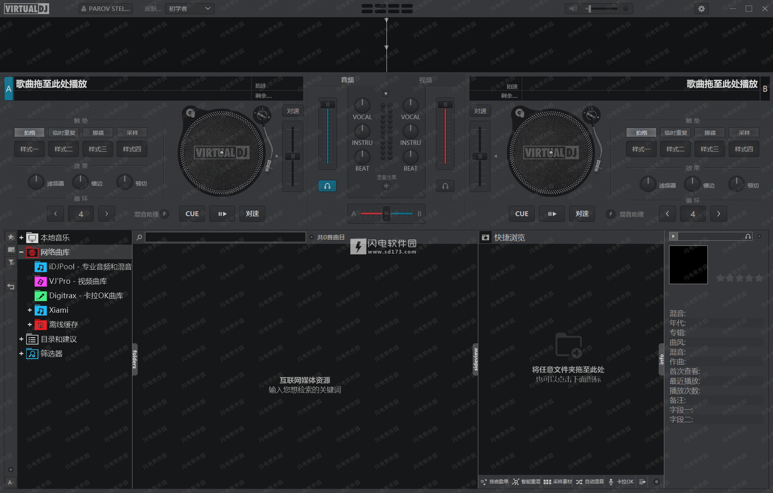The image size is (773, 493).
Task: Click deck A 样式一 pad button
Action: click(29, 149)
